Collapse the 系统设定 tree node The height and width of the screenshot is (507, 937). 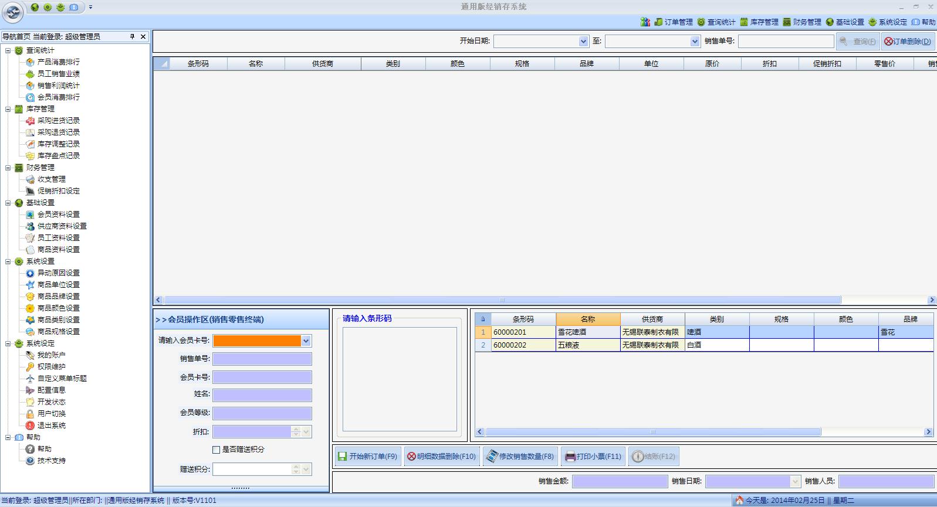pos(8,343)
